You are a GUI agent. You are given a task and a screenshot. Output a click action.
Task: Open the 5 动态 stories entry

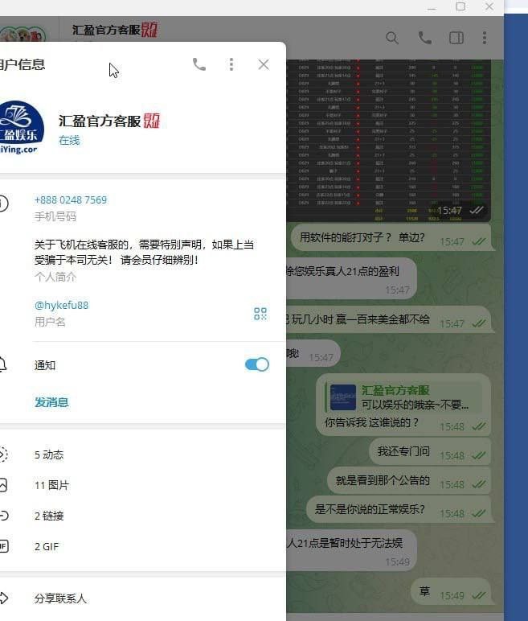point(49,454)
